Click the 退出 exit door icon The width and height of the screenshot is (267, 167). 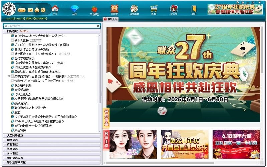[194, 10]
